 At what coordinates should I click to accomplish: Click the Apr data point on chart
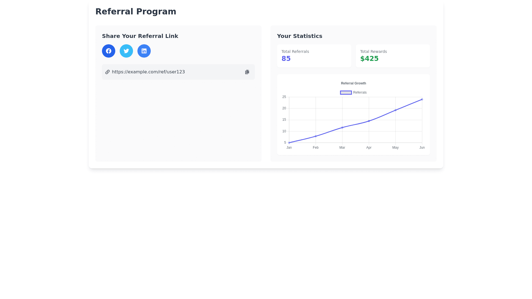click(x=369, y=121)
